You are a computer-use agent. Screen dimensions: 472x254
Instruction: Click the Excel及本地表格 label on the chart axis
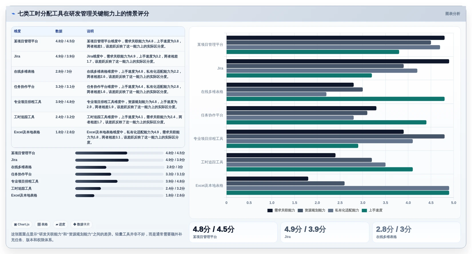[209, 186]
